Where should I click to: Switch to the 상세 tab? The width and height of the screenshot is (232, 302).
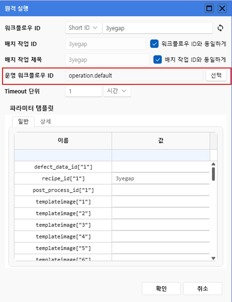click(x=46, y=121)
